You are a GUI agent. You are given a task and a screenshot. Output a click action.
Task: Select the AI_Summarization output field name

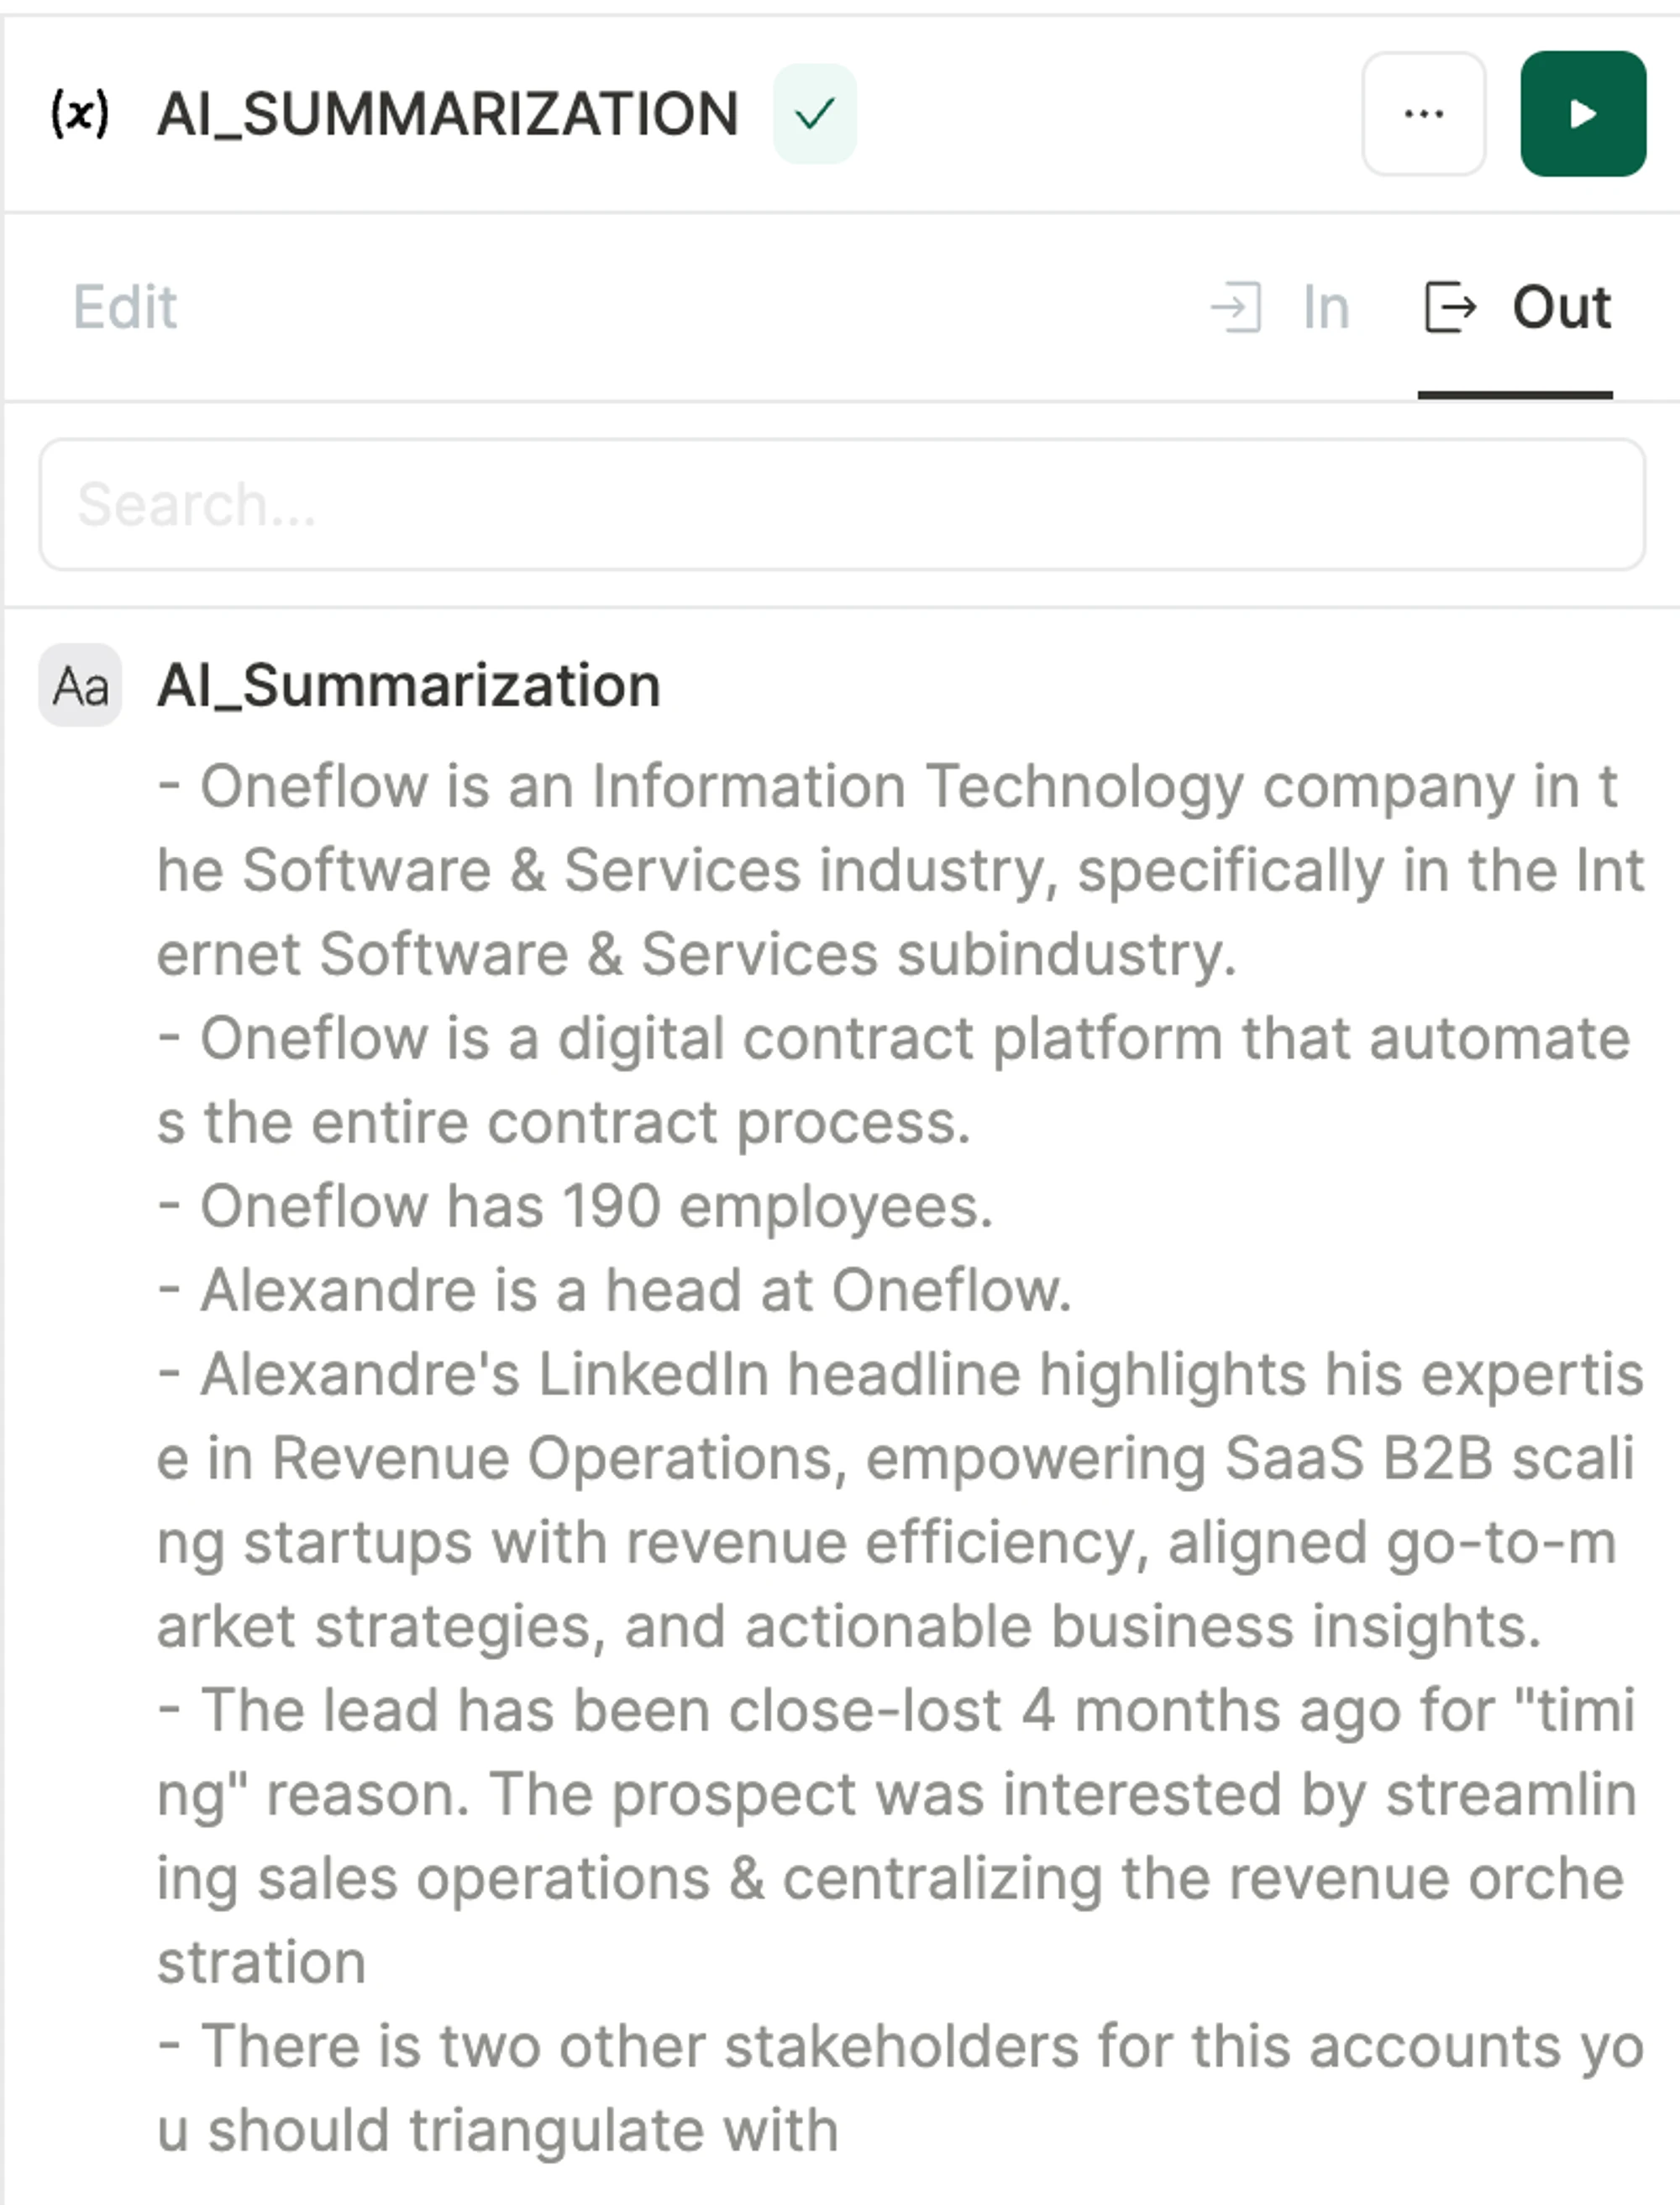click(408, 686)
